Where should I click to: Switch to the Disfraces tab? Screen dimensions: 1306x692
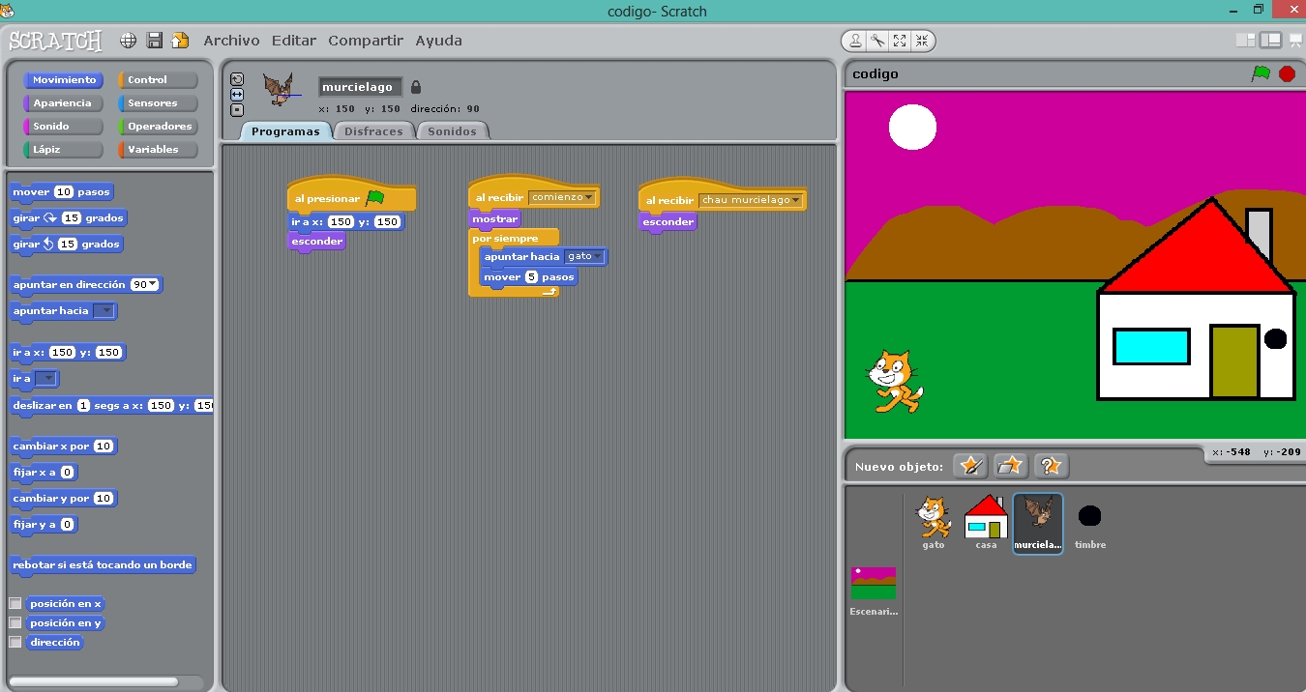pos(373,131)
